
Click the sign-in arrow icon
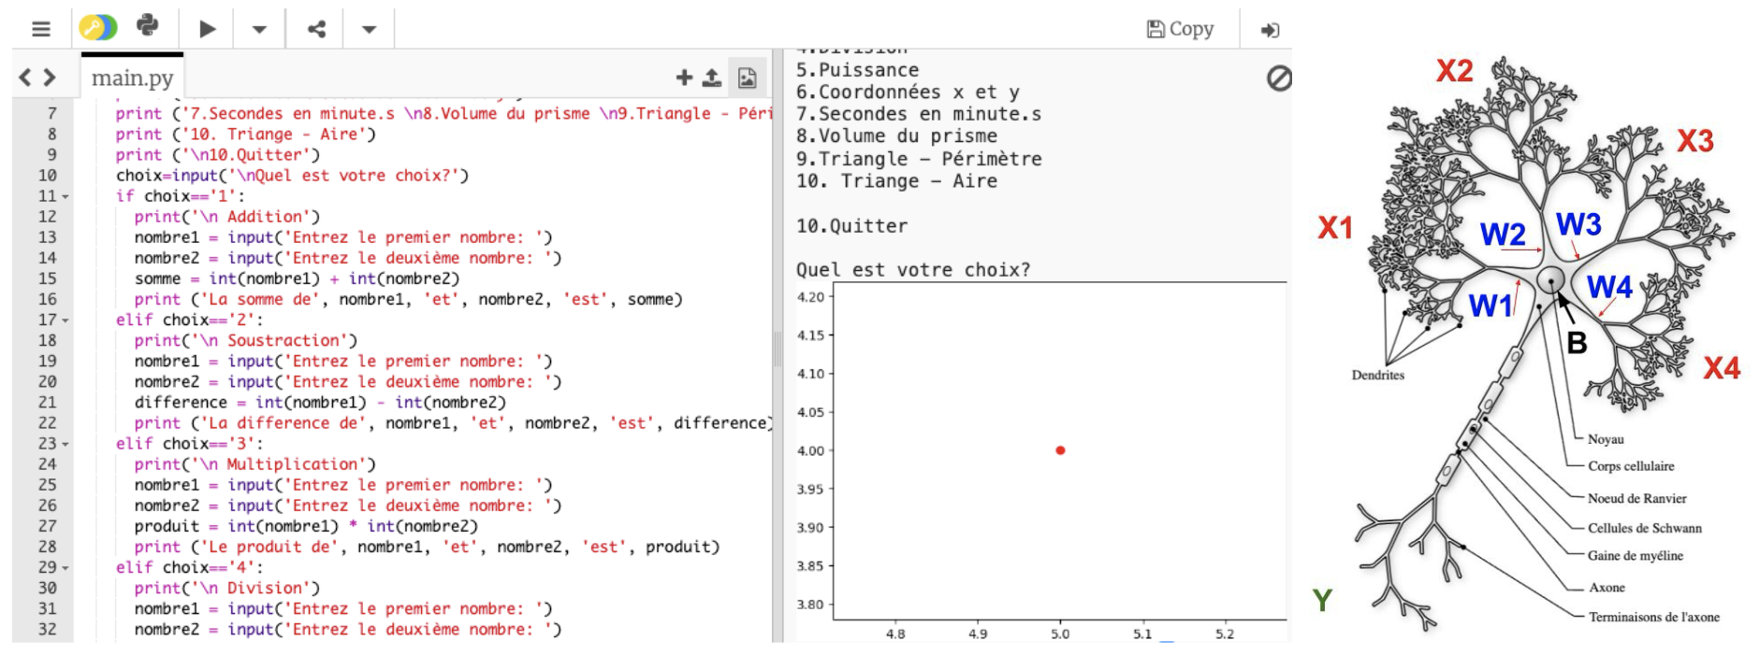point(1270,30)
